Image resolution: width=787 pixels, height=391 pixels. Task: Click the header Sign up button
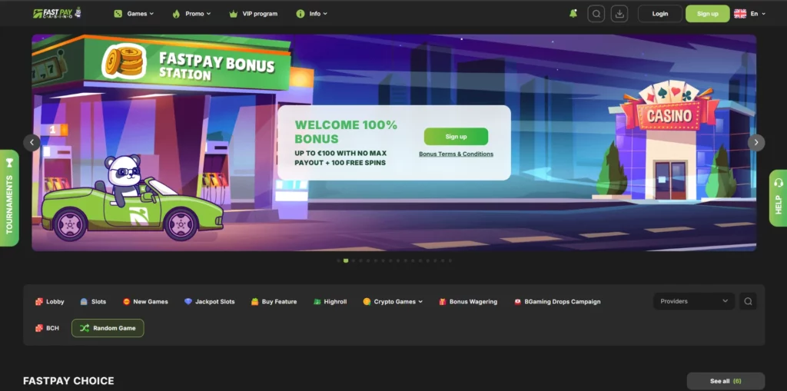click(x=708, y=14)
